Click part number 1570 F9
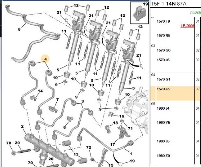This screenshot has height=167, width=201. tap(163, 21)
